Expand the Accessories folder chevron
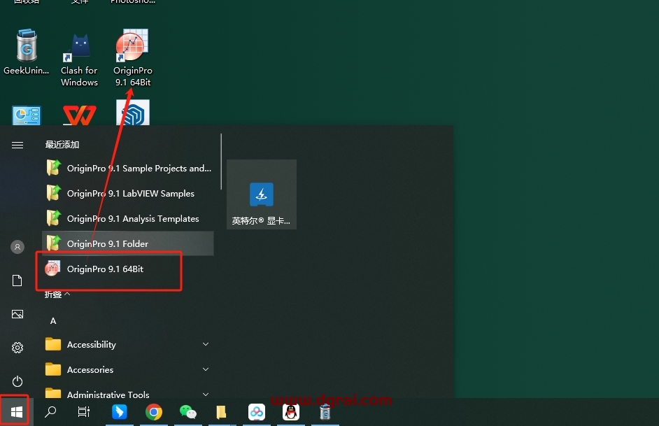This screenshot has width=659, height=426. coord(206,370)
